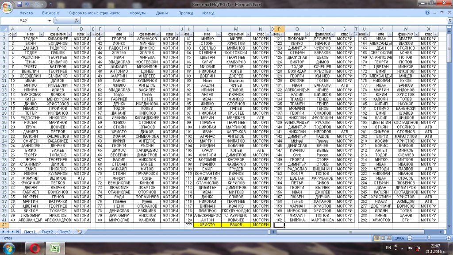453x255 pixels.
Task: Jump to the first sheet with the navigation arrow
Action: pos(3,232)
